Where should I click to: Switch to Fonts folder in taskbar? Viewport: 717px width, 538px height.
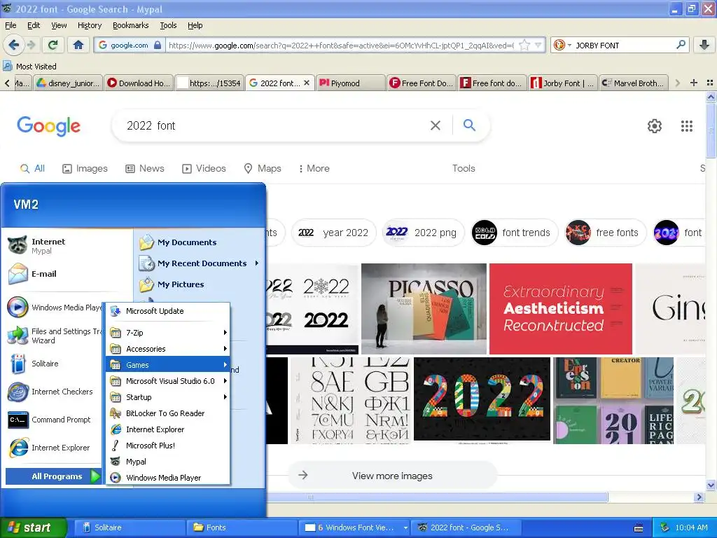click(x=242, y=527)
